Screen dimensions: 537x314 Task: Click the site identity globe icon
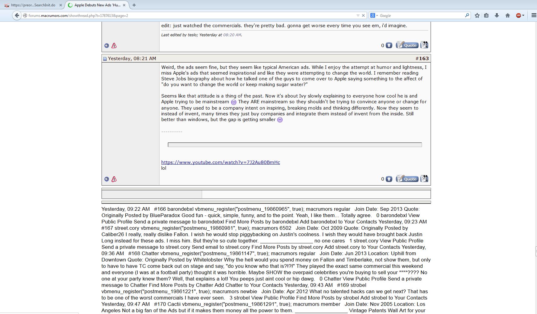[25, 15]
